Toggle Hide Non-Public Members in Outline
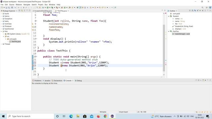This screenshot has height=119, width=212. click(200, 11)
